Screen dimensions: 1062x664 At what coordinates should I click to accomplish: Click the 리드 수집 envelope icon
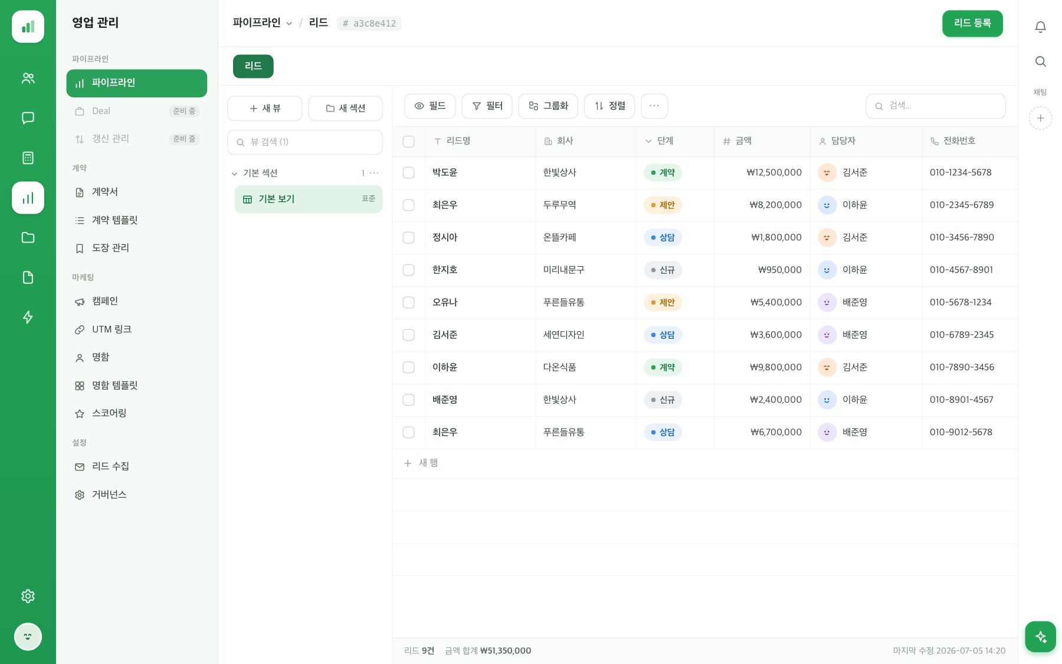(x=80, y=467)
